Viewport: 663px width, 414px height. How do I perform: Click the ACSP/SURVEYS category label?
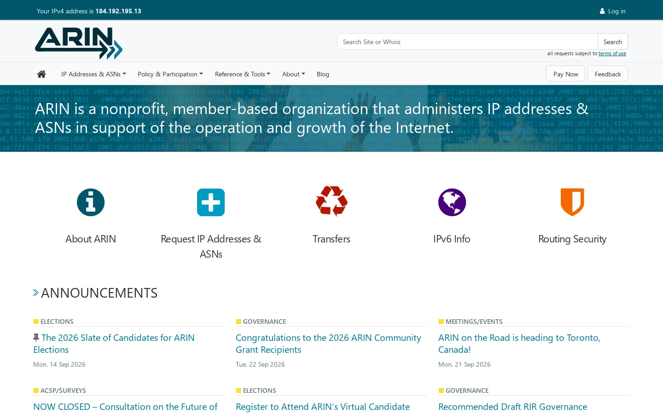(63, 391)
